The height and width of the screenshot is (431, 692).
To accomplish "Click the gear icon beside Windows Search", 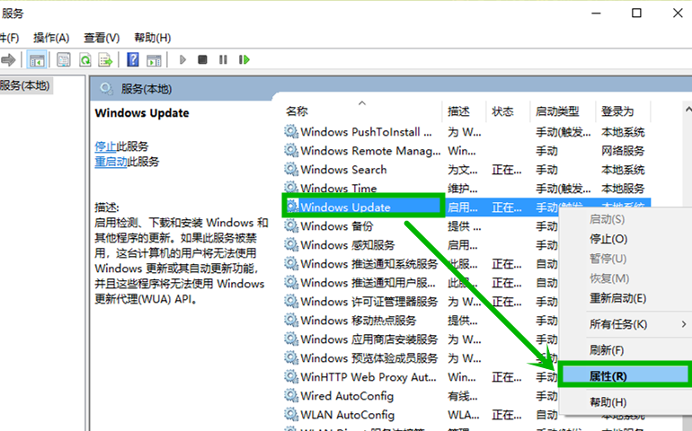I will coord(291,170).
